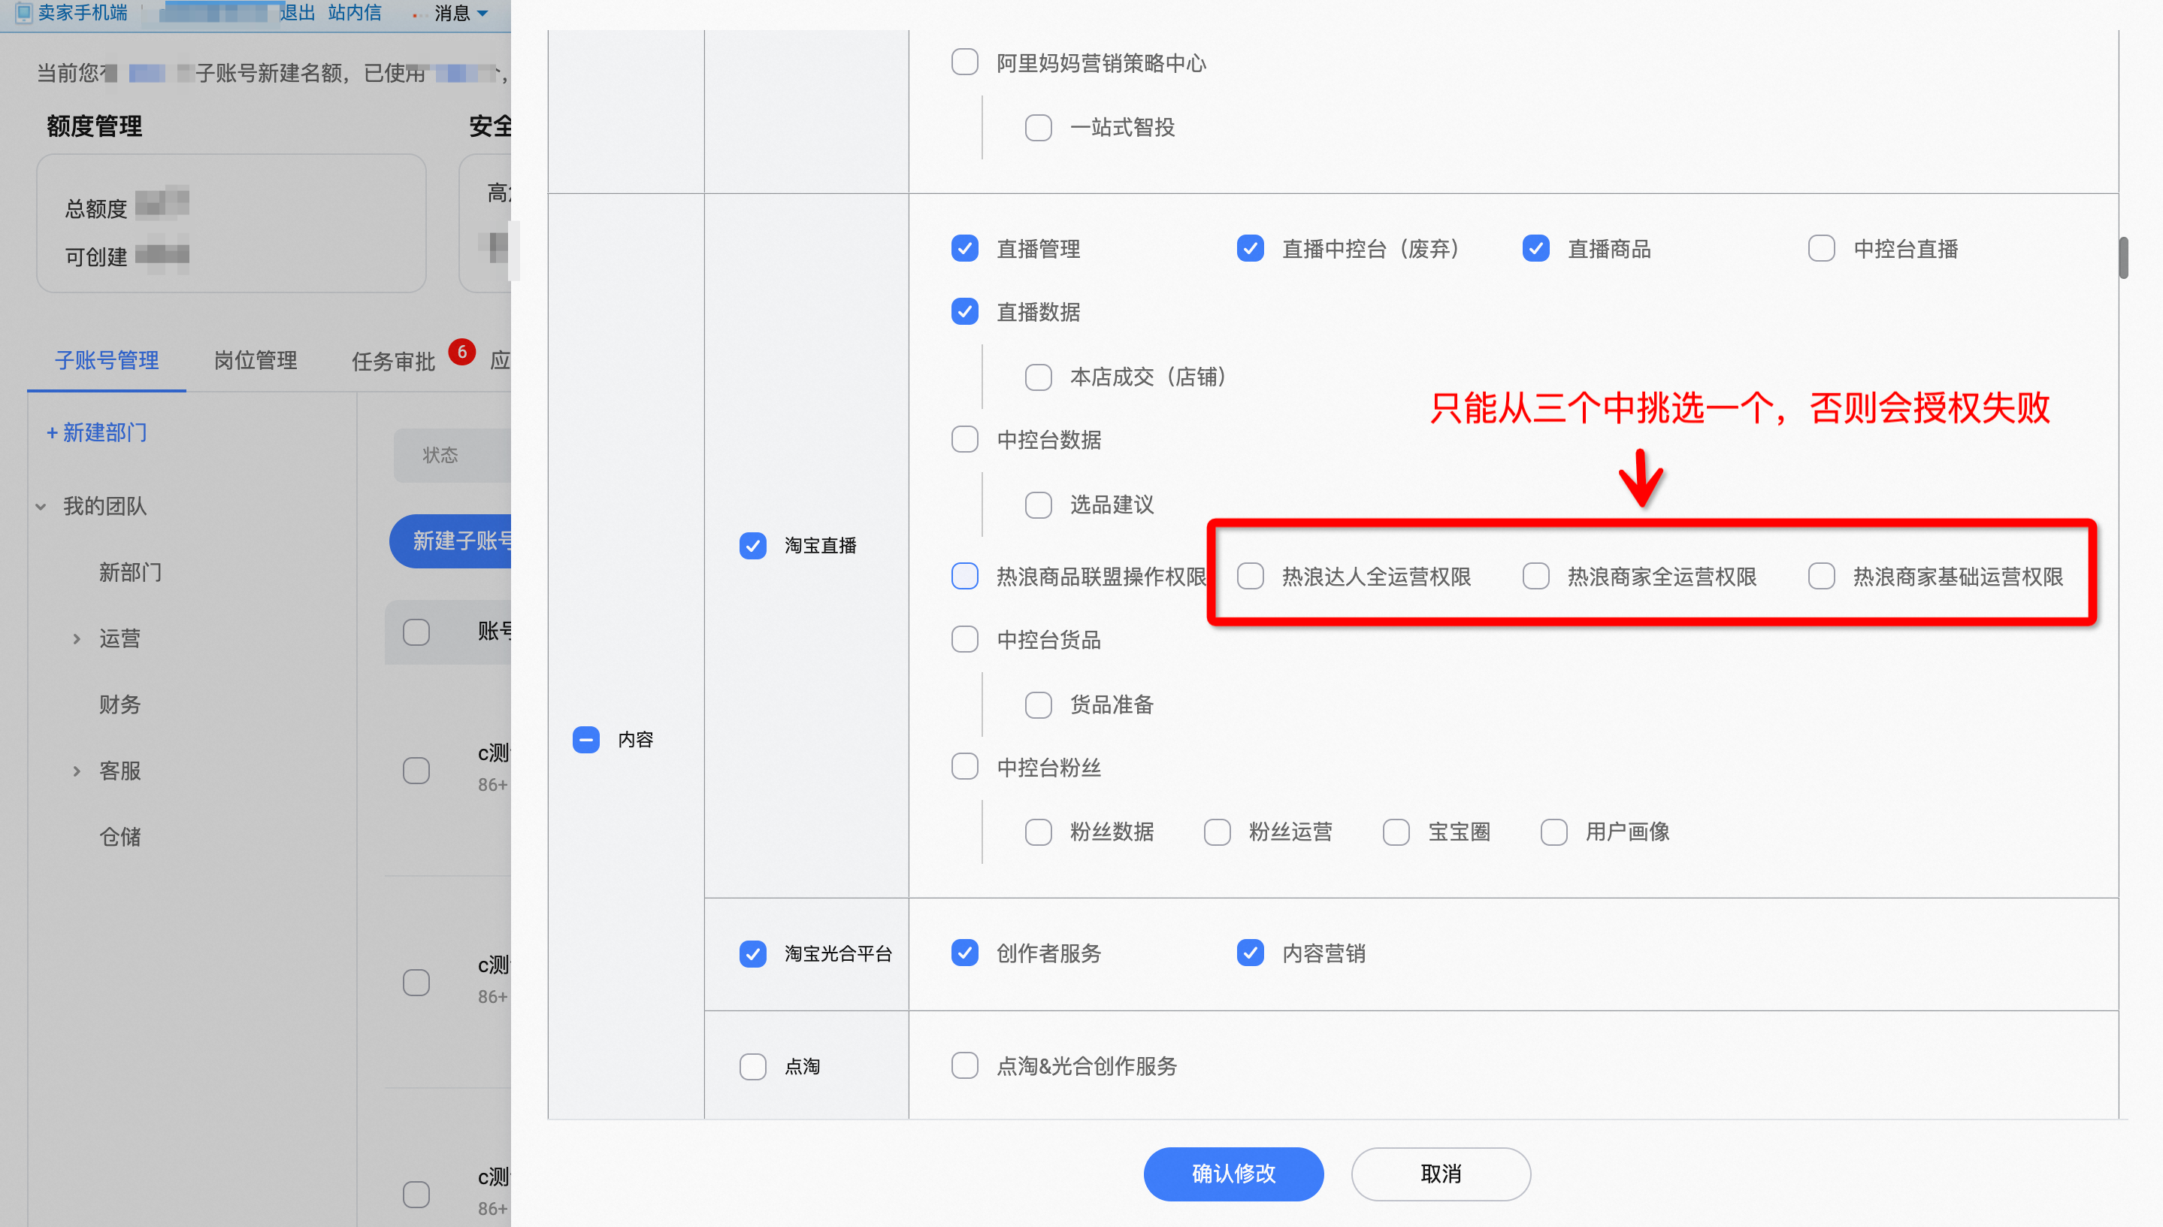The height and width of the screenshot is (1227, 2163).
Task: Expand the 客服 department node
Action: pos(77,771)
